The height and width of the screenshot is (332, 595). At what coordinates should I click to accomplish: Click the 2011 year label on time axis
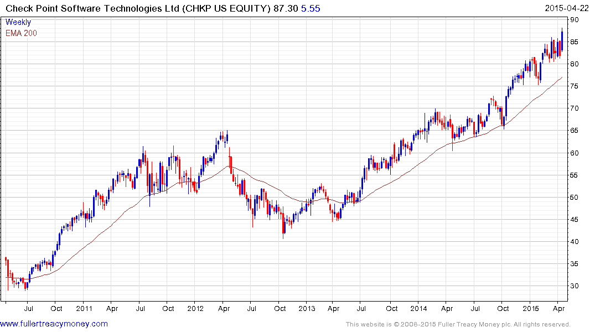pos(84,308)
